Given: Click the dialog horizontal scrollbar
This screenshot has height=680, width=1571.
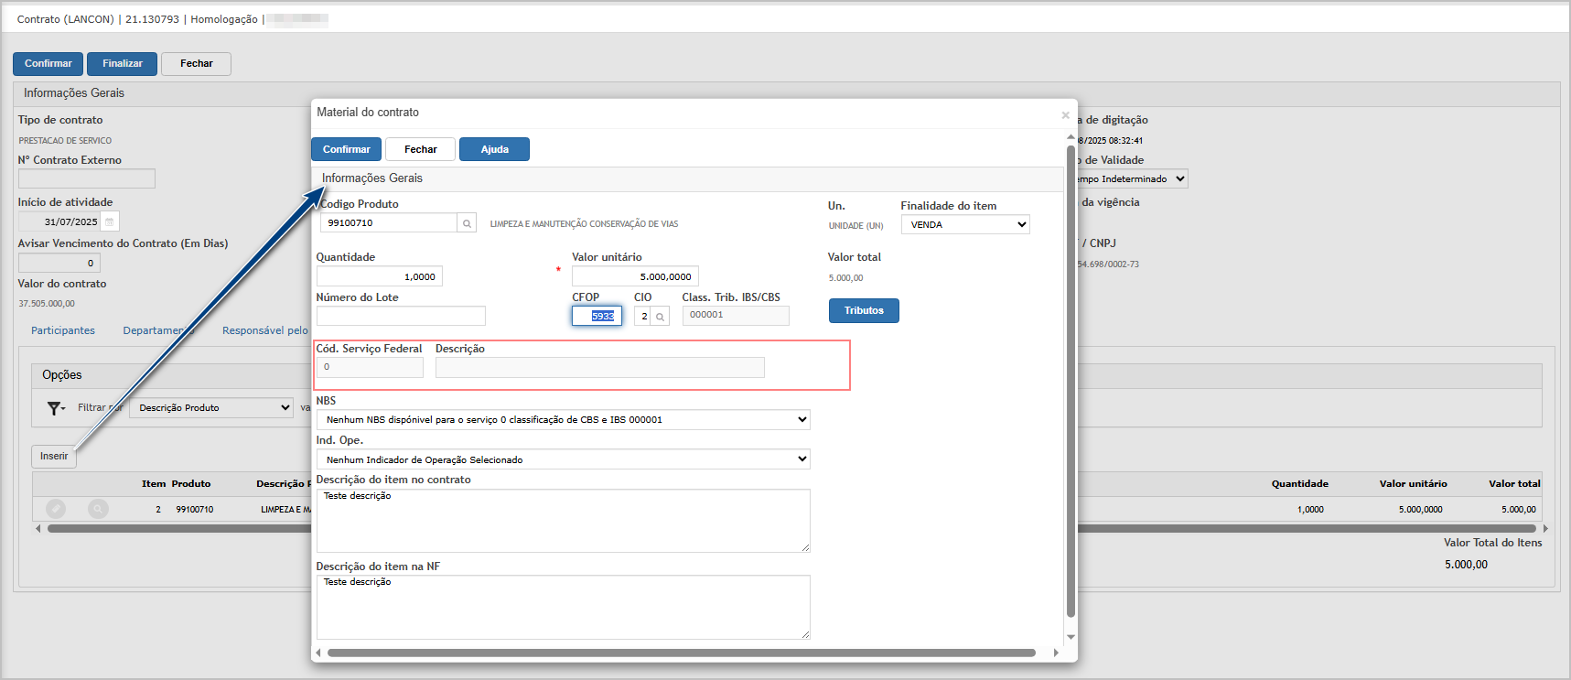Looking at the screenshot, I should 681,653.
